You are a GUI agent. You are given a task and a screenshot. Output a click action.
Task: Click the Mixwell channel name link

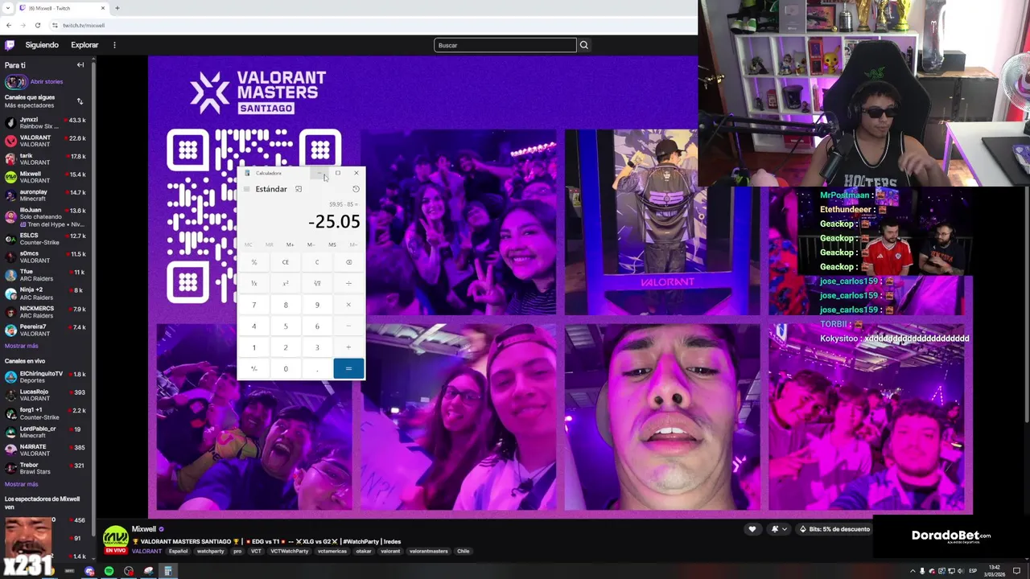(x=144, y=529)
